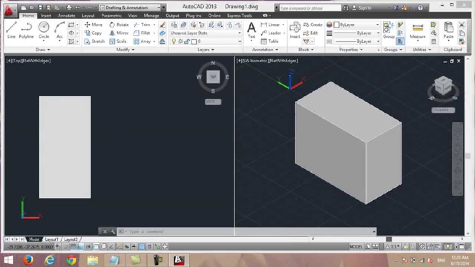The width and height of the screenshot is (475, 267).
Task: Select the Line tool
Action: click(x=11, y=30)
